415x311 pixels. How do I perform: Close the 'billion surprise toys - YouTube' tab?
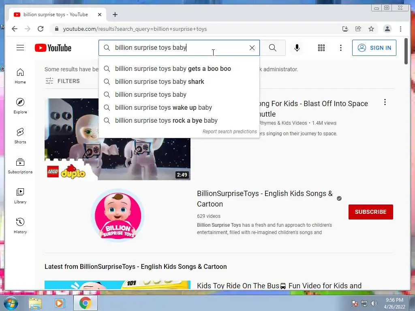100,15
